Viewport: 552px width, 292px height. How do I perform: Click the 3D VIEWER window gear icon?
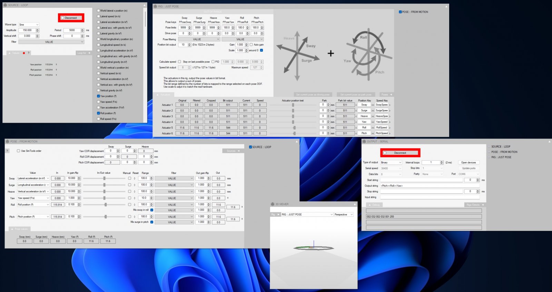tap(273, 204)
